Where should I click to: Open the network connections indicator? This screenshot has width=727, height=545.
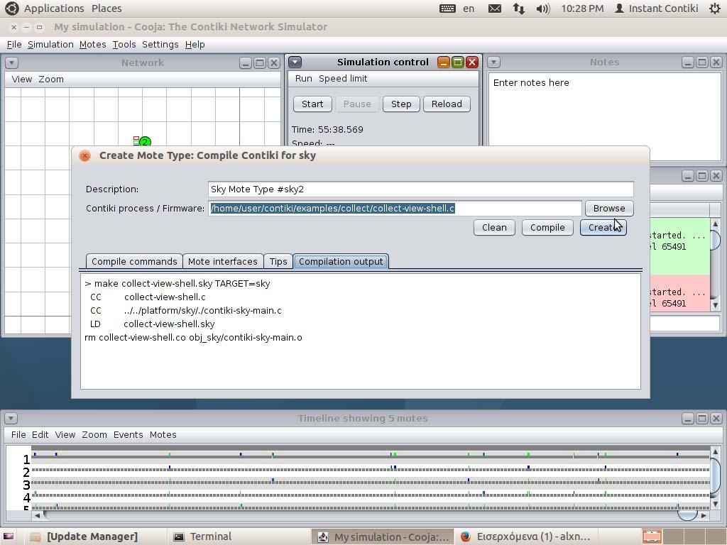518,9
